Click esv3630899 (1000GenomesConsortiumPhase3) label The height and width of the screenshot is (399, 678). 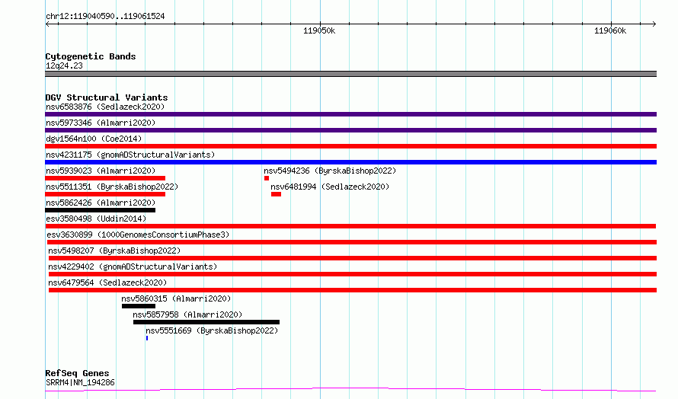[x=138, y=235]
